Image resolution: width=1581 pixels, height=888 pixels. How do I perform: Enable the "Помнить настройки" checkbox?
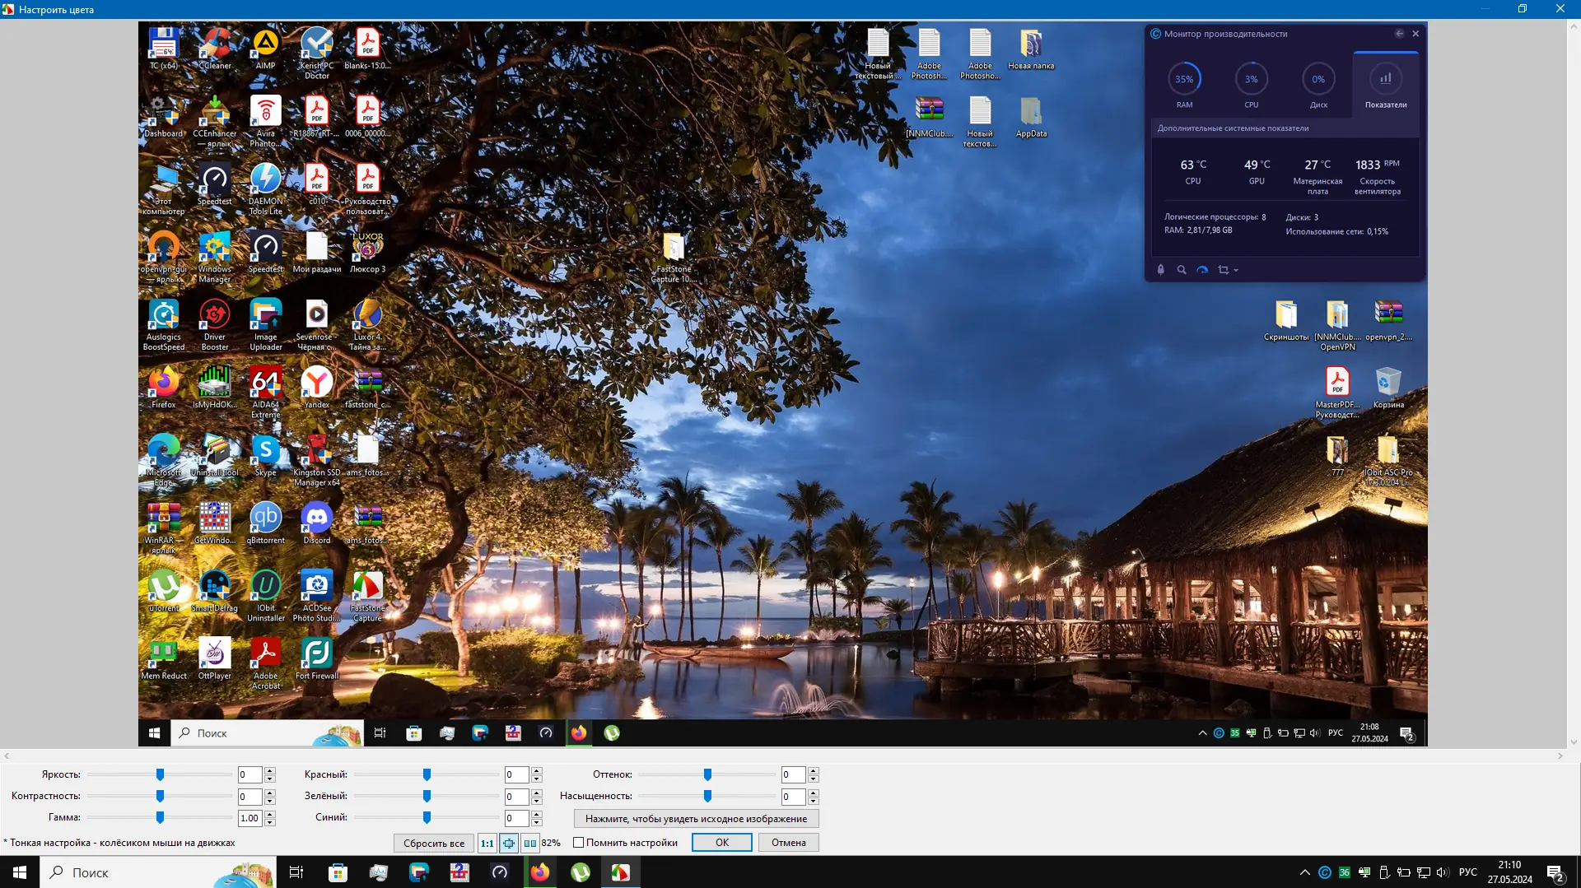coord(579,843)
